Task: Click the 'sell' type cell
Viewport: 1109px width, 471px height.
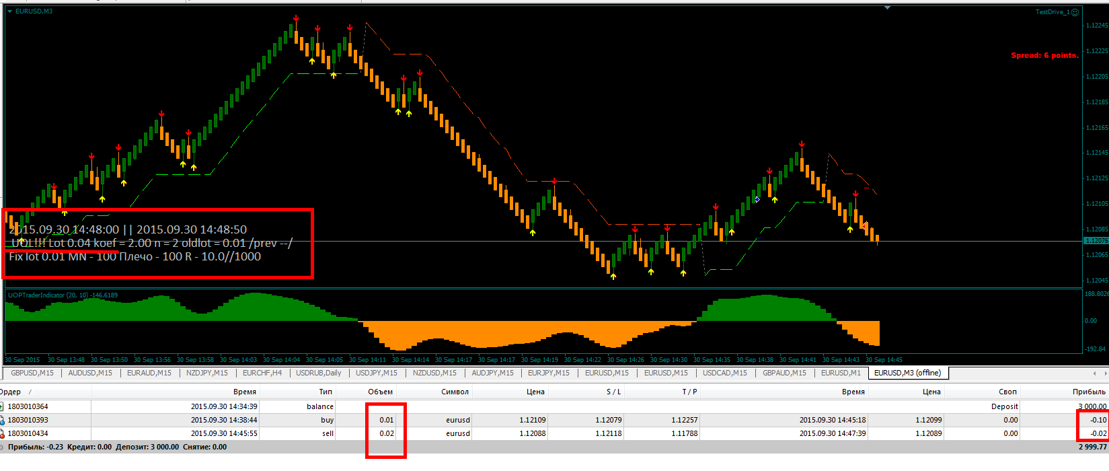Action: (328, 433)
